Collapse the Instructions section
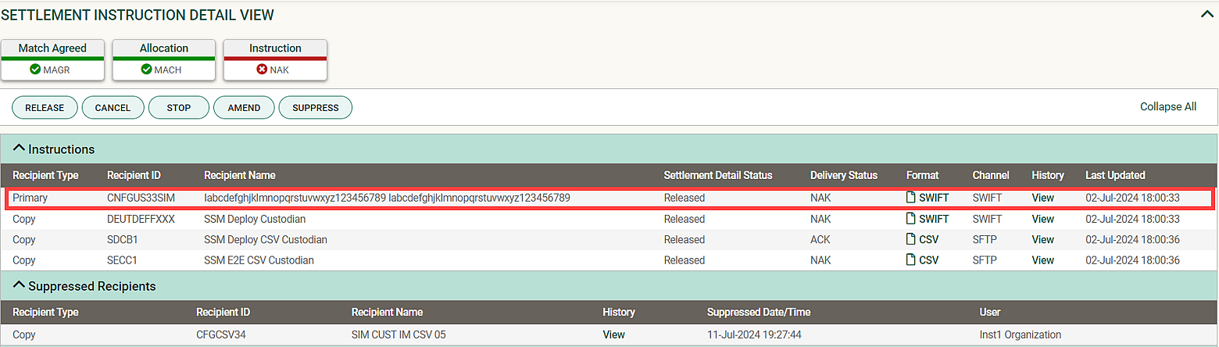The height and width of the screenshot is (347, 1219). click(20, 148)
